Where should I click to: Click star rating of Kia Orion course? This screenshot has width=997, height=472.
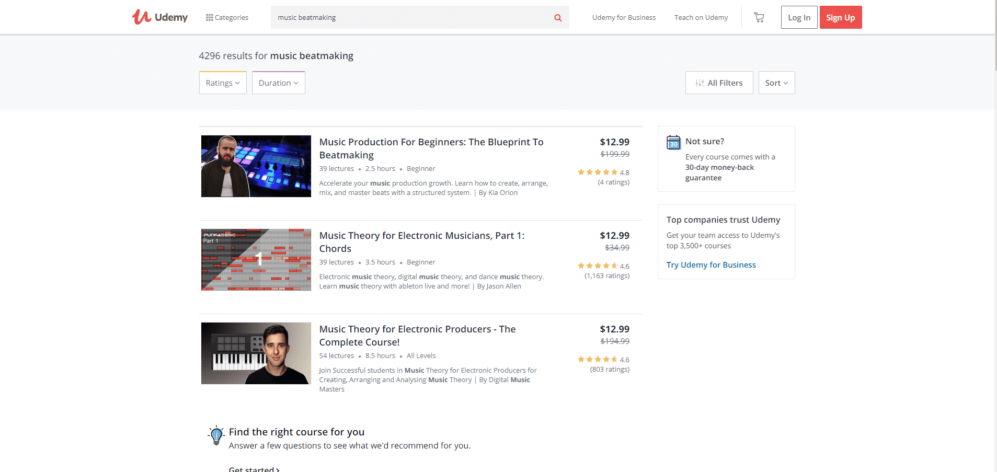click(597, 172)
